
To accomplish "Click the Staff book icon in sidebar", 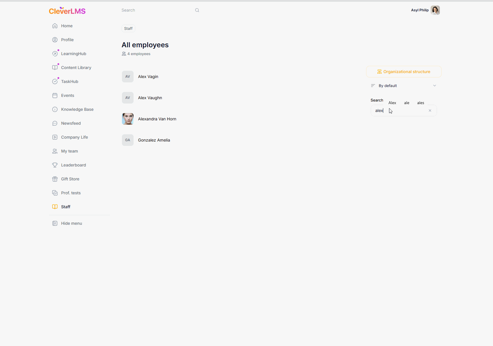I will 55,207.
